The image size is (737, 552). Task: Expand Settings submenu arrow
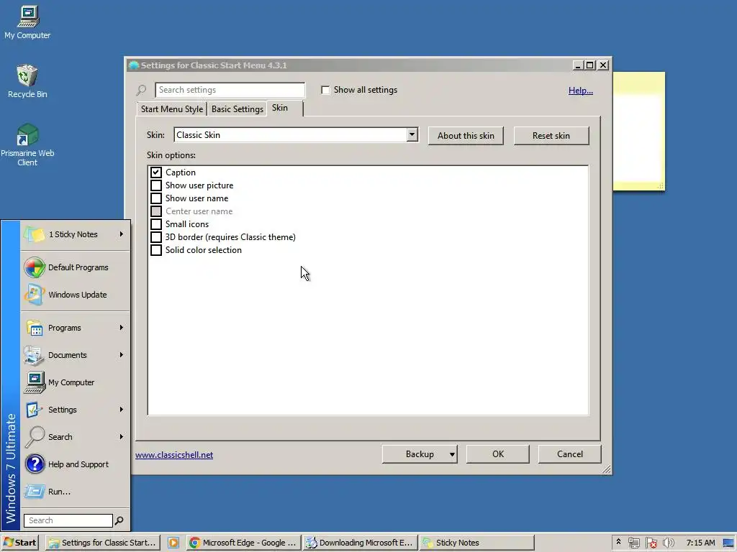click(121, 409)
